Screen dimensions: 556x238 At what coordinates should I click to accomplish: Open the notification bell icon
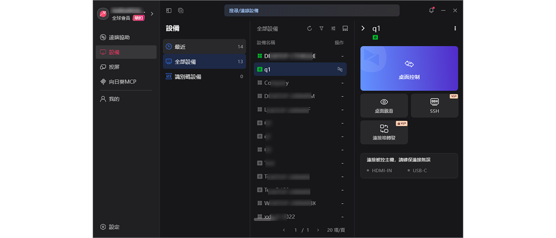coord(431,10)
